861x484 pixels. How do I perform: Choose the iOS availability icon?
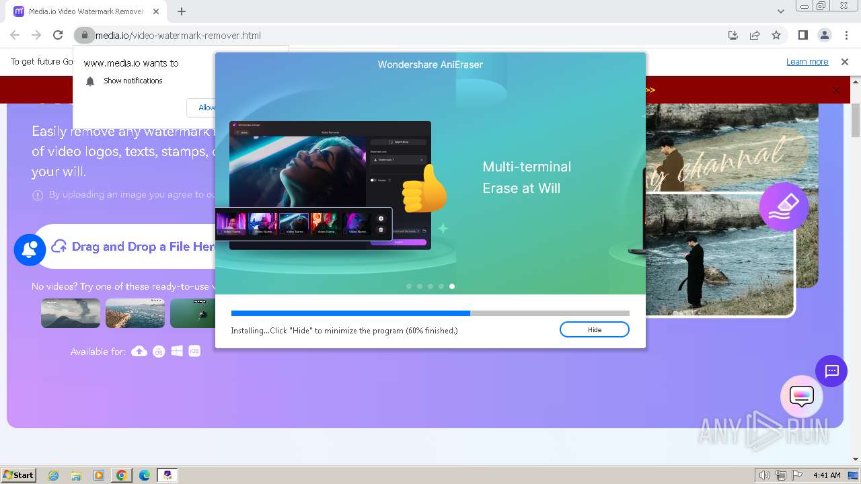(x=194, y=351)
